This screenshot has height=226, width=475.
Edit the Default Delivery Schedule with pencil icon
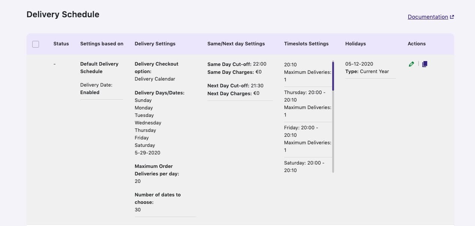[x=411, y=64]
